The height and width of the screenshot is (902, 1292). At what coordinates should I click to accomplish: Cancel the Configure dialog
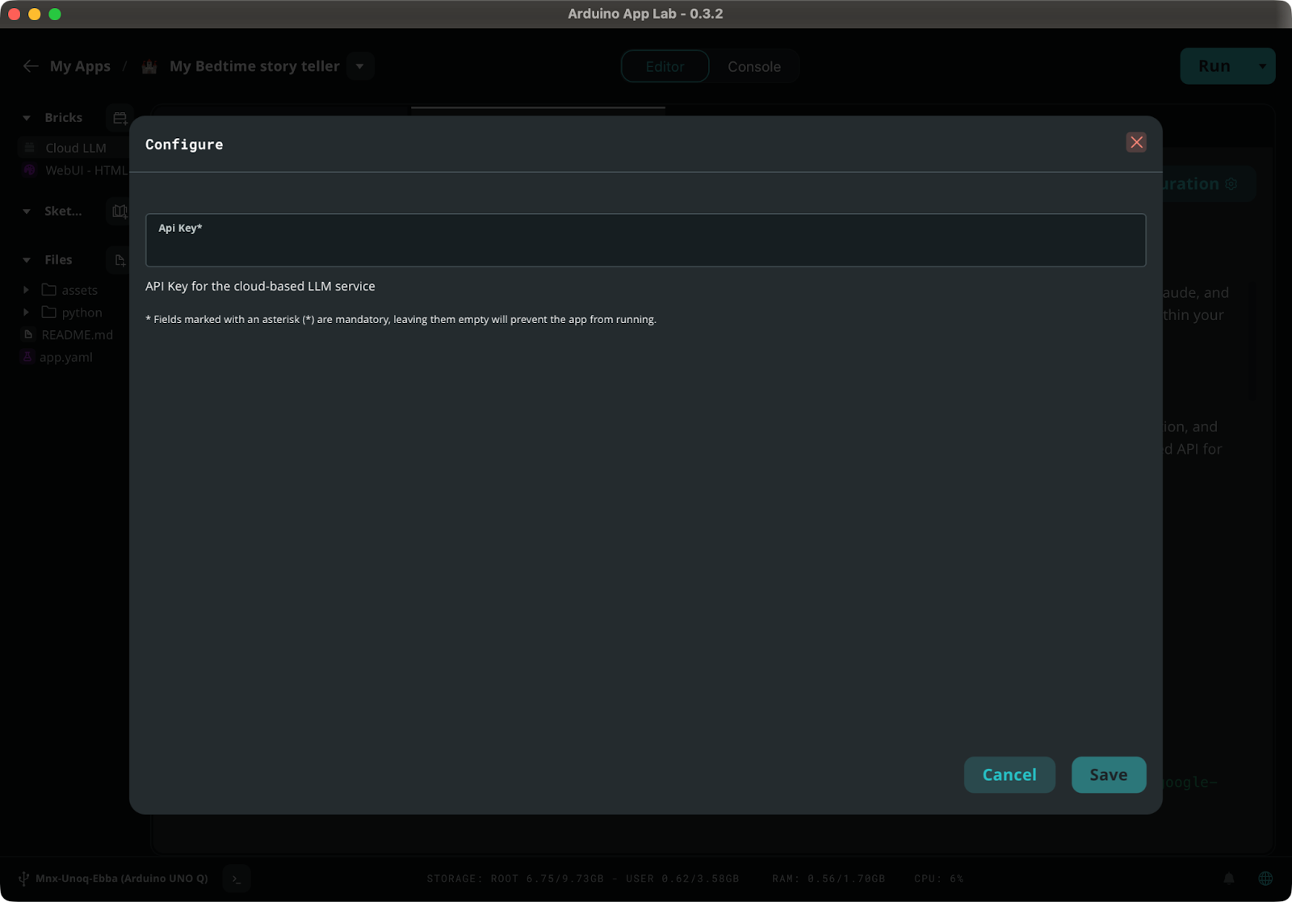pos(1009,774)
